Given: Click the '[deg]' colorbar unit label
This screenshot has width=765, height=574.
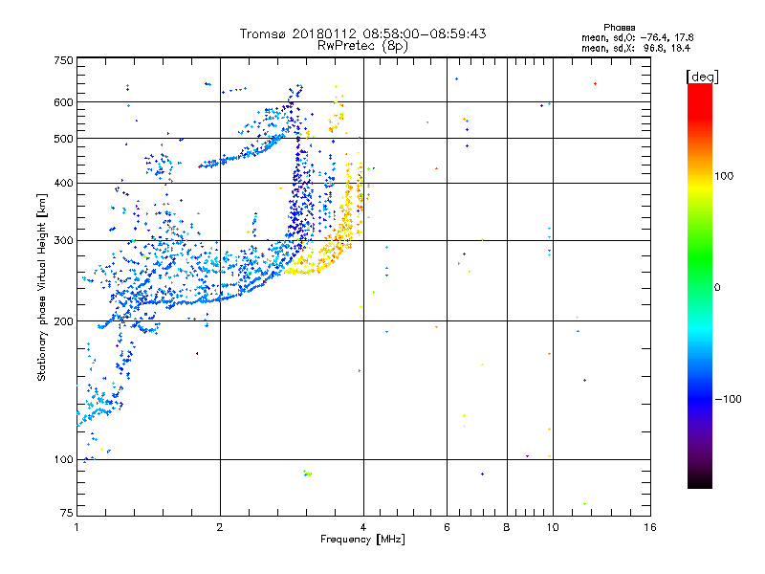Looking at the screenshot, I should click(702, 77).
